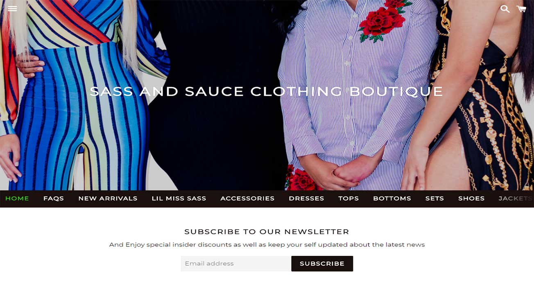Click the Email address input field
The height and width of the screenshot is (289, 534).
click(x=236, y=264)
